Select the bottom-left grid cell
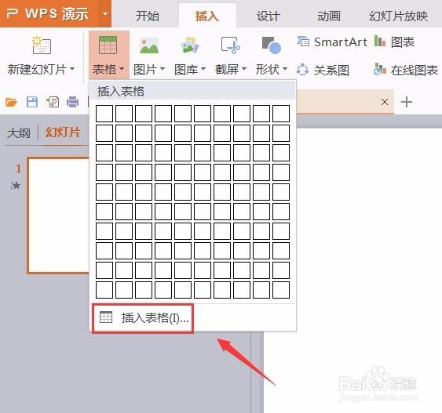The height and width of the screenshot is (413, 442). [104, 290]
